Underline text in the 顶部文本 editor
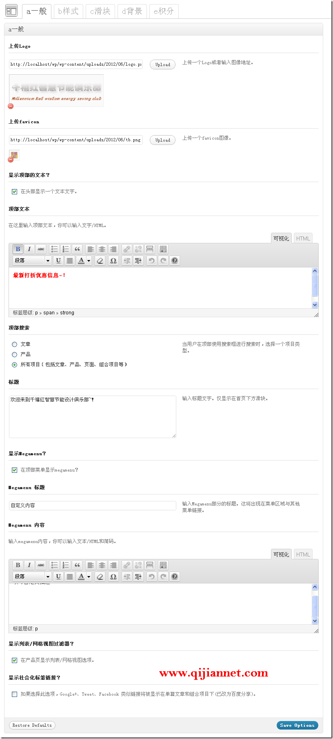The width and height of the screenshot is (333, 739). coord(58,260)
